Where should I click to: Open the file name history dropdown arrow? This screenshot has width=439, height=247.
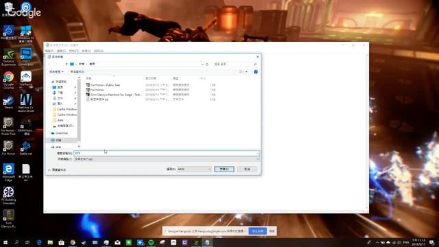257,153
